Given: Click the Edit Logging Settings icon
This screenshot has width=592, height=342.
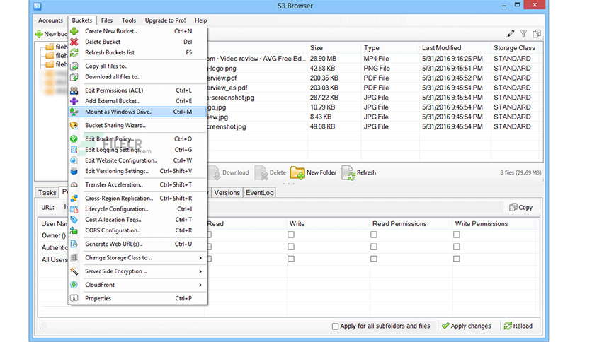Looking at the screenshot, I should (x=74, y=150).
